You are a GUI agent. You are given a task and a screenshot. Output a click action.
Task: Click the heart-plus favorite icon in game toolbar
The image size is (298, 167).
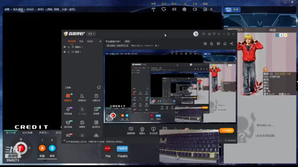point(164,9)
